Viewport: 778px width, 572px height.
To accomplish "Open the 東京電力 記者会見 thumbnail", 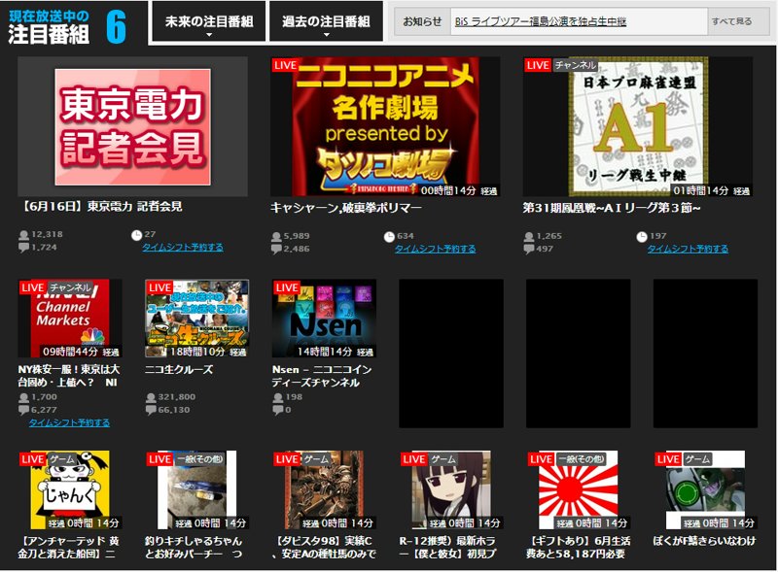I will (x=132, y=126).
